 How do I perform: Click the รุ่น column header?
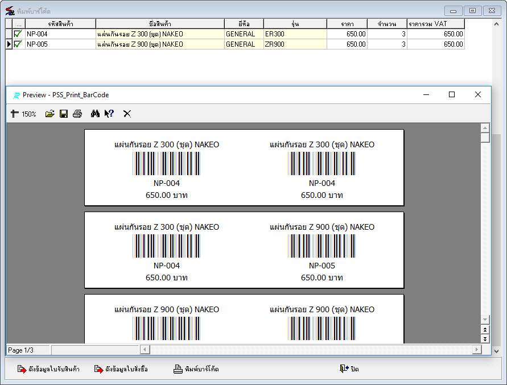[295, 23]
